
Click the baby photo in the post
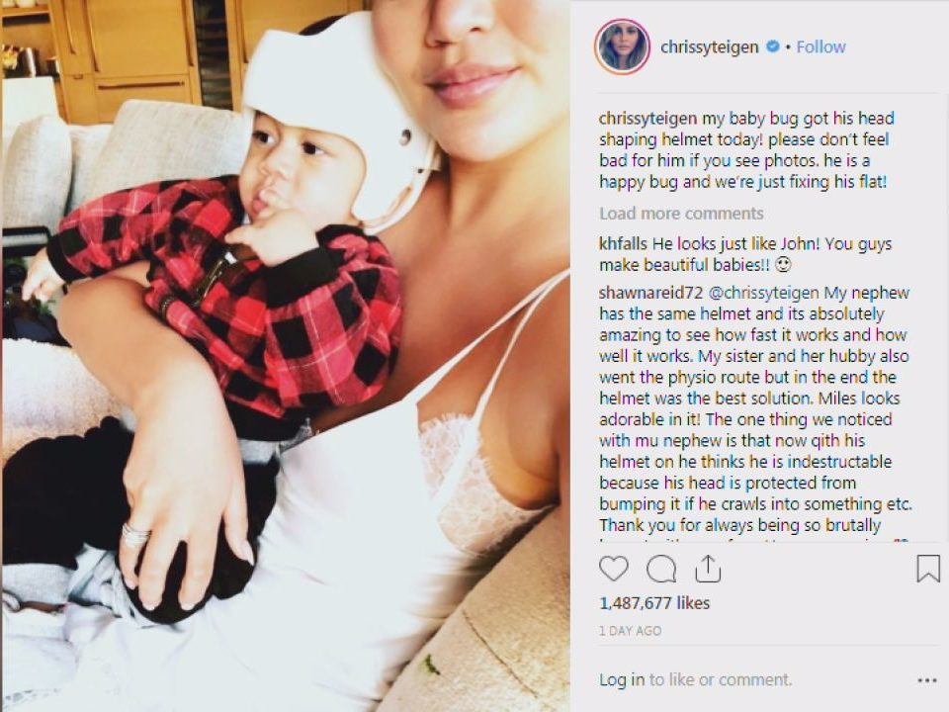click(x=286, y=356)
